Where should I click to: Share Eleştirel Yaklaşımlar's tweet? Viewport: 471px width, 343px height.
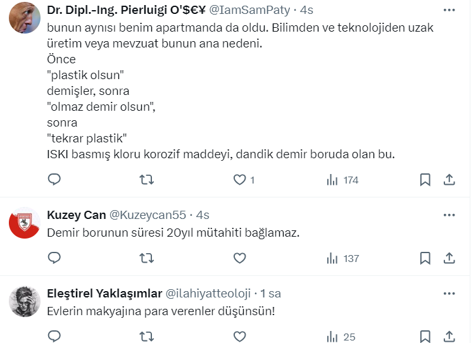tap(449, 335)
